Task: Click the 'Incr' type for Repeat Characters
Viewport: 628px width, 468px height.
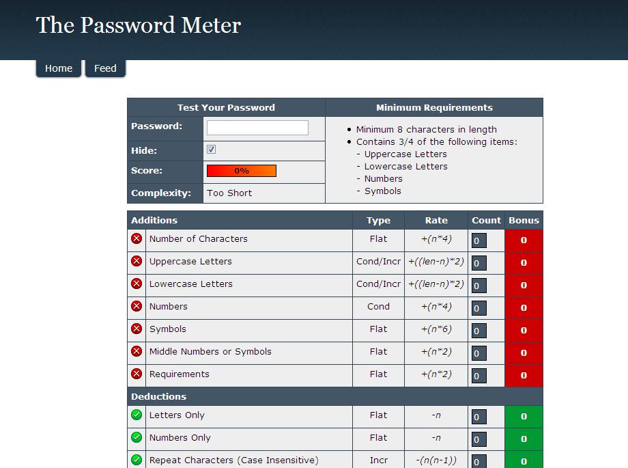Action: coord(378,460)
